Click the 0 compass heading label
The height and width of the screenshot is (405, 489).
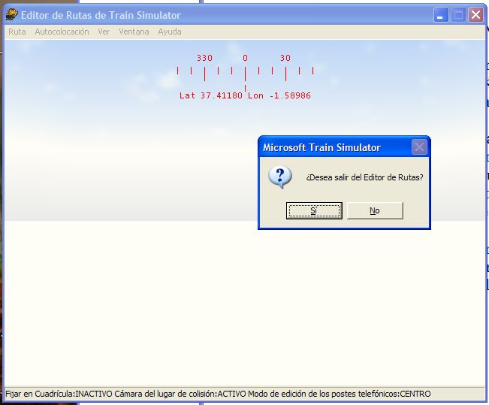[245, 58]
